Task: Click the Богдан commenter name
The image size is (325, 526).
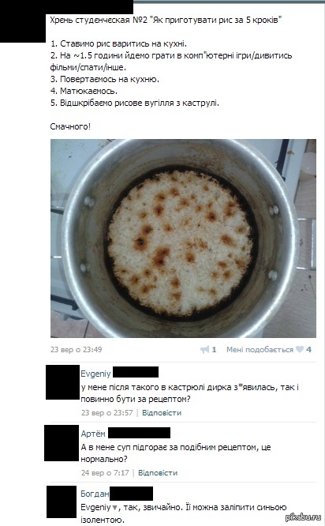Action: tap(95, 494)
